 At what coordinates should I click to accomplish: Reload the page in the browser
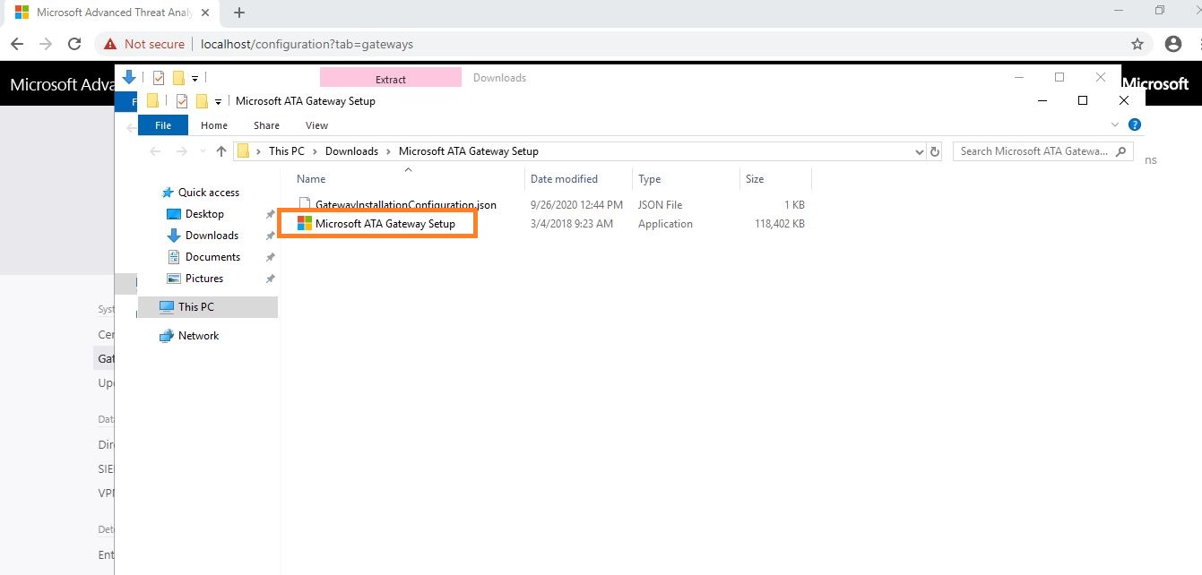pos(76,44)
